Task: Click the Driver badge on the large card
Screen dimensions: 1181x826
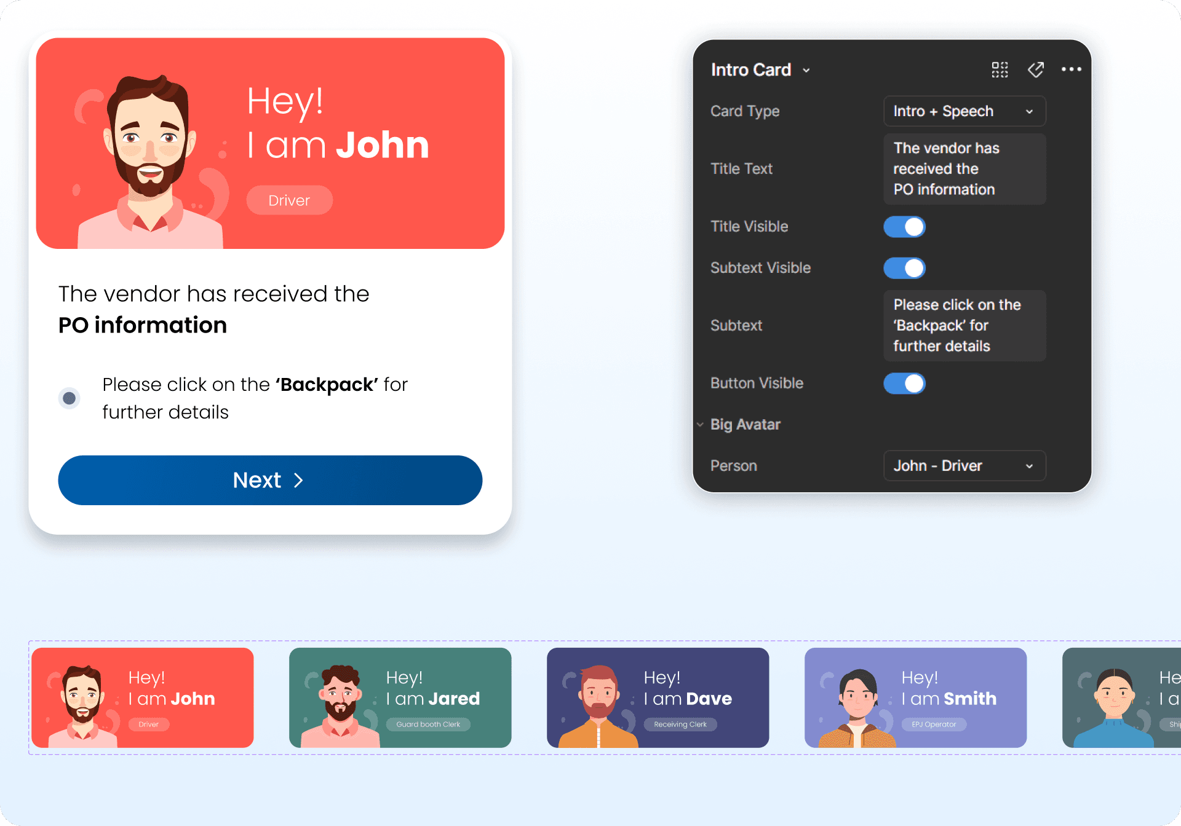Action: (289, 200)
